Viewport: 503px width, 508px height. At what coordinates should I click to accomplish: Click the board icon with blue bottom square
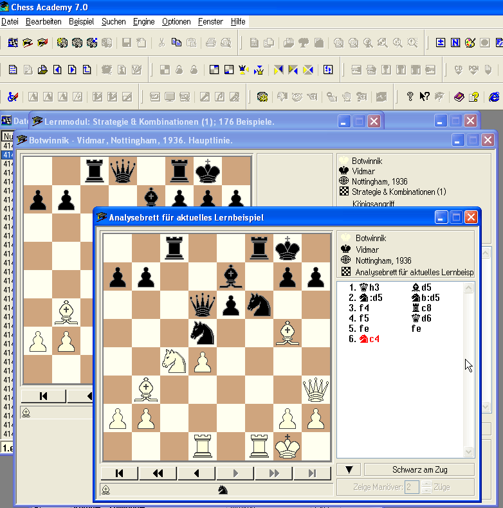(x=229, y=69)
